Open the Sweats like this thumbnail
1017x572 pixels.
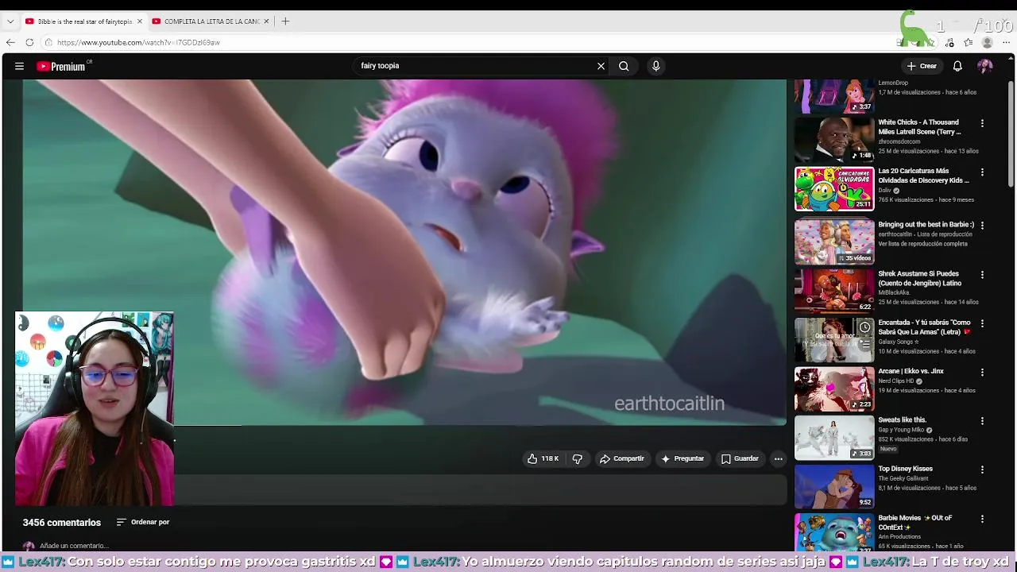(x=834, y=437)
